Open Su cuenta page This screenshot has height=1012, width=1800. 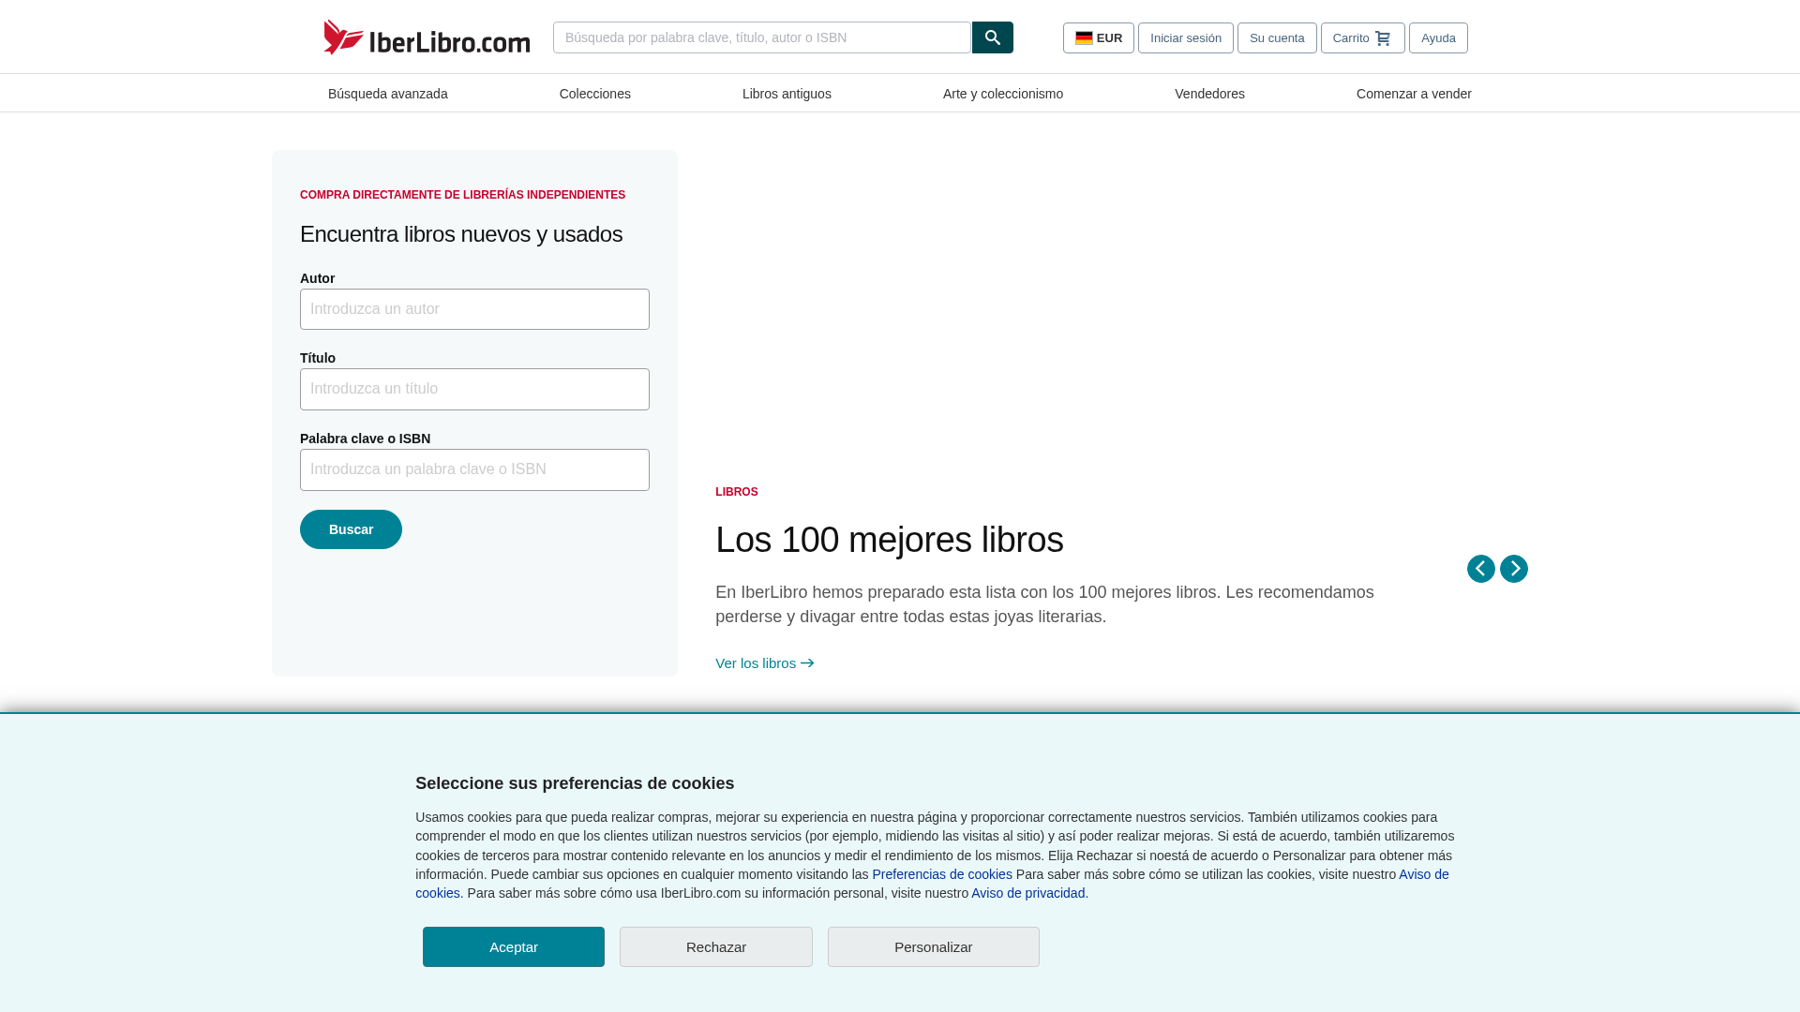click(x=1277, y=38)
